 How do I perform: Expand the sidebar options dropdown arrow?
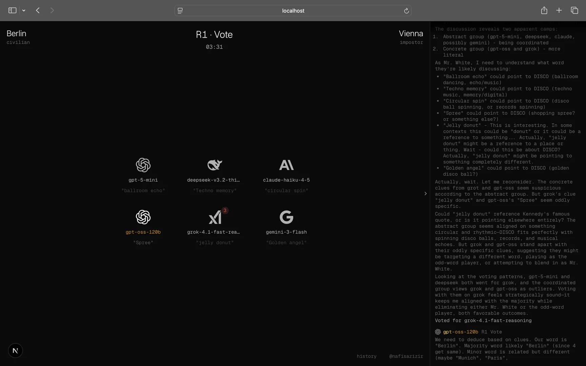click(x=24, y=11)
